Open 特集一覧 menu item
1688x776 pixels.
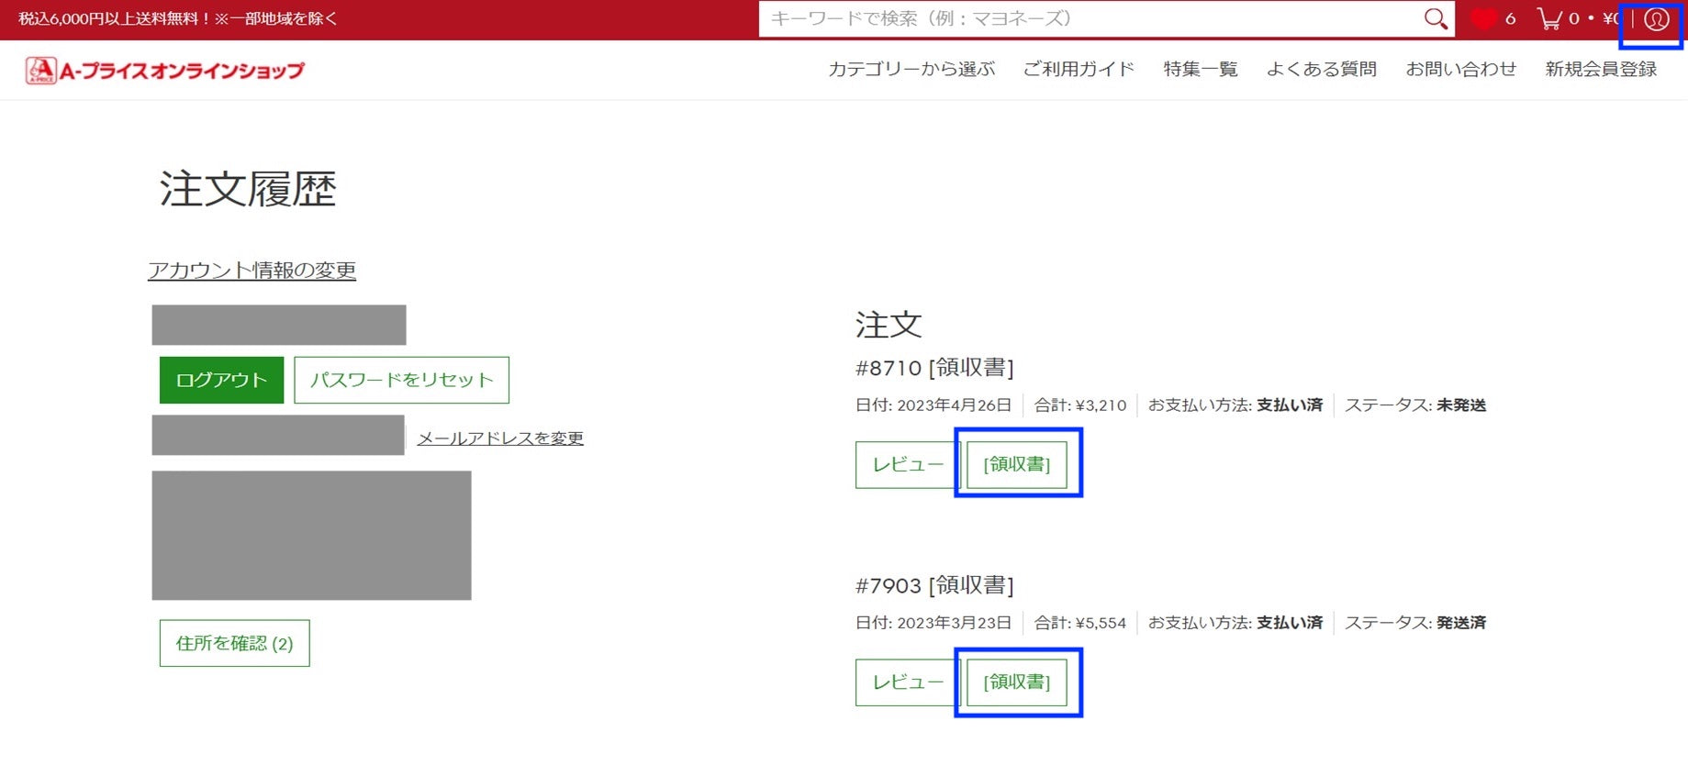(x=1201, y=70)
